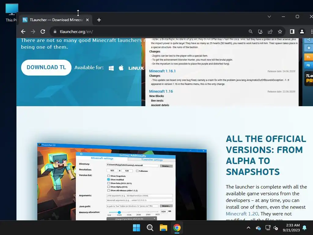Screen dimensions: 313x235
Task: Open the Minecraft 1.16 changelog link
Action: [x=161, y=91]
